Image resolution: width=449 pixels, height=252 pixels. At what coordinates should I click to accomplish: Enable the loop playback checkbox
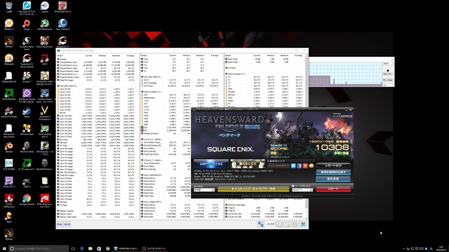pos(293,185)
